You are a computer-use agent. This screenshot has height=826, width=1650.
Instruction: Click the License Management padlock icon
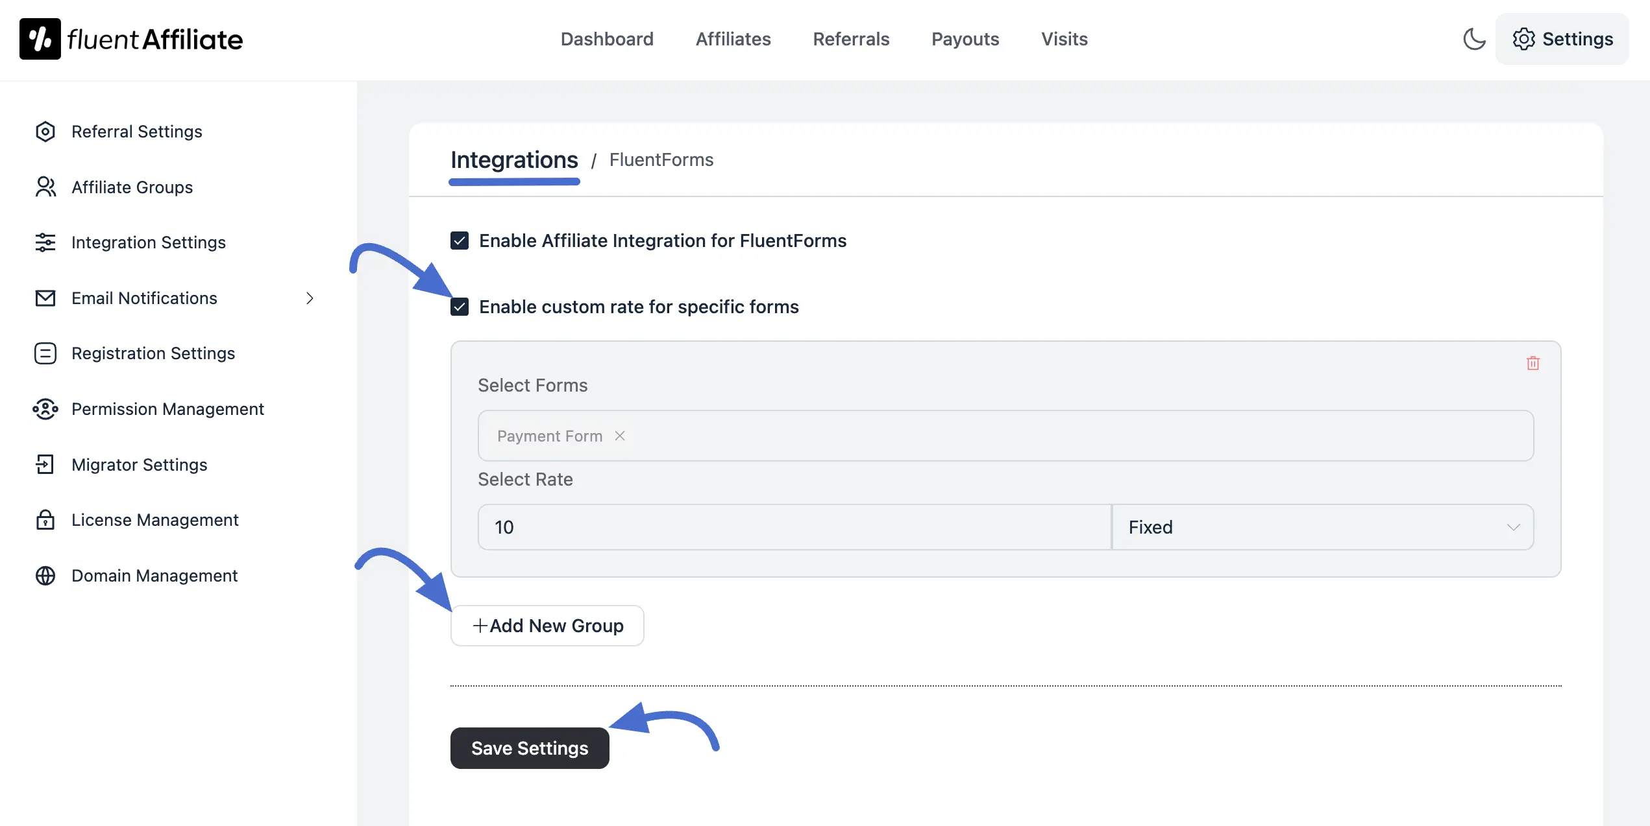coord(45,520)
